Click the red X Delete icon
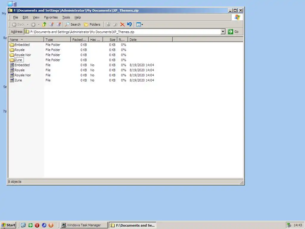This screenshot has width=305, height=229. tap(122, 24)
